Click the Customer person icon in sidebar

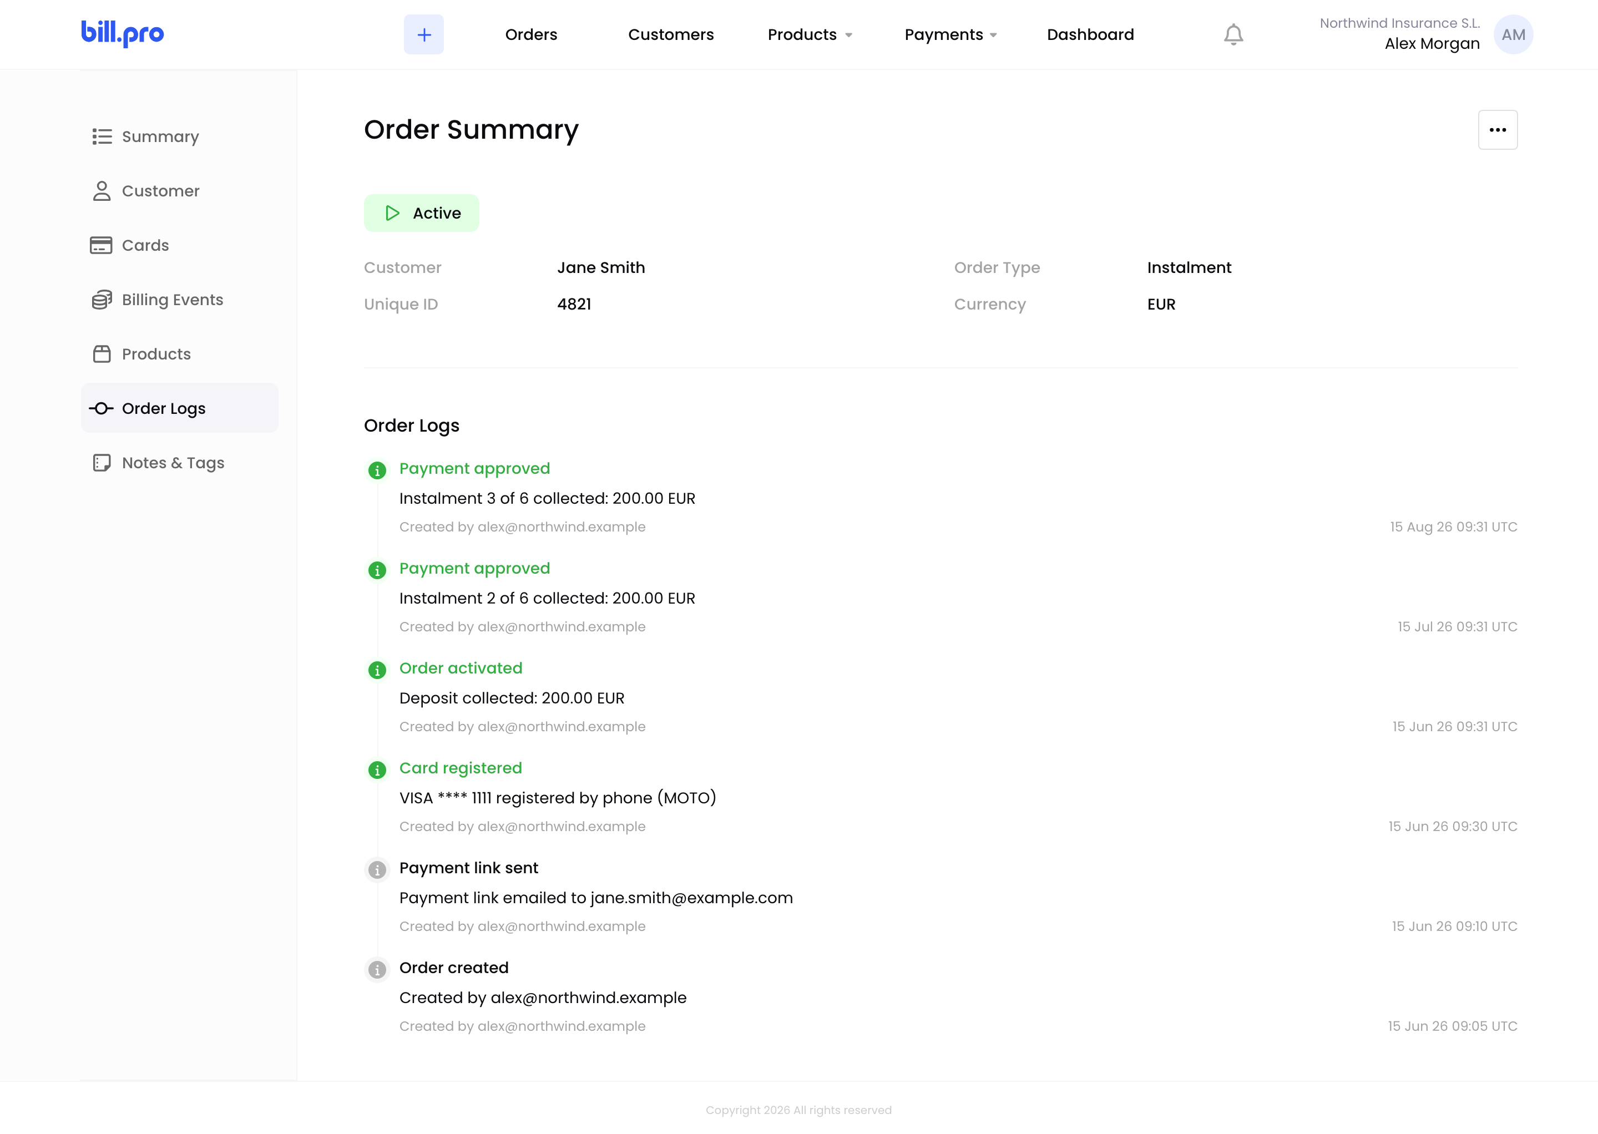click(102, 191)
